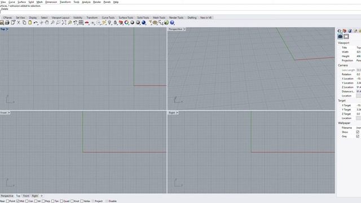This screenshot has height=203, width=361.
Task: Click the Four Viewports layout icon
Action: (x=81, y=23)
